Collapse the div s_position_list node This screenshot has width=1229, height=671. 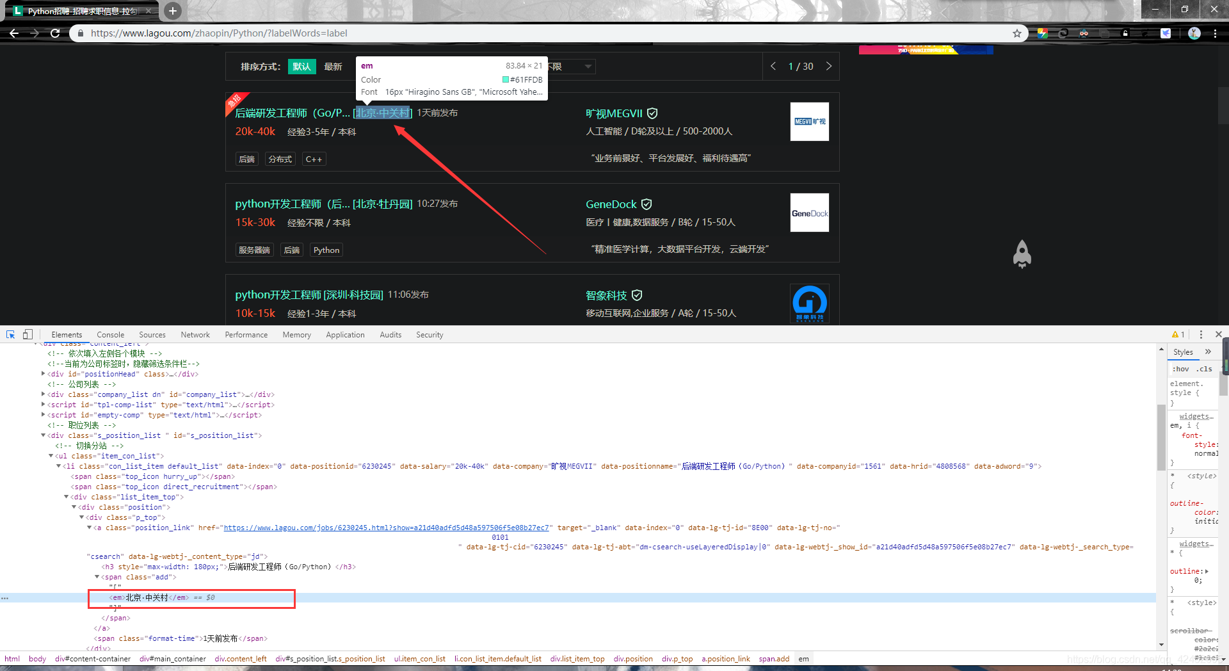pyautogui.click(x=44, y=435)
